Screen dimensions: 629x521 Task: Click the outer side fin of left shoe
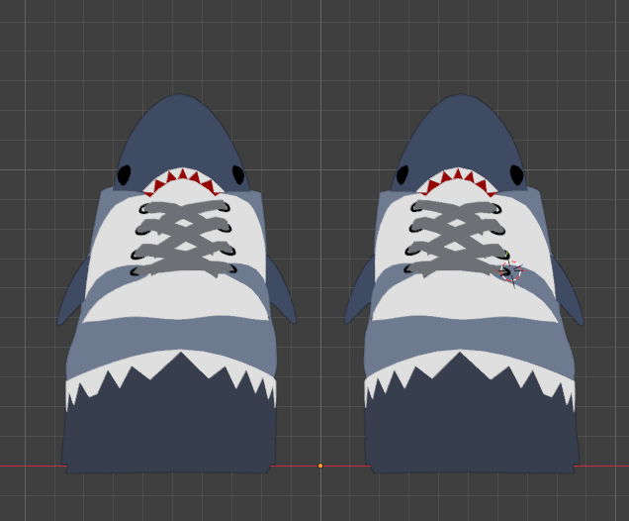pos(73,293)
